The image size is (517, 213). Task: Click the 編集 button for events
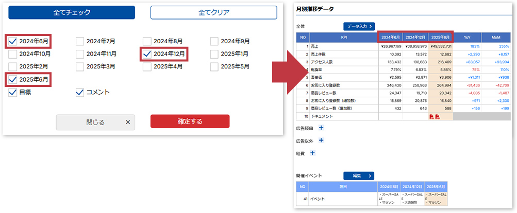[359, 175]
